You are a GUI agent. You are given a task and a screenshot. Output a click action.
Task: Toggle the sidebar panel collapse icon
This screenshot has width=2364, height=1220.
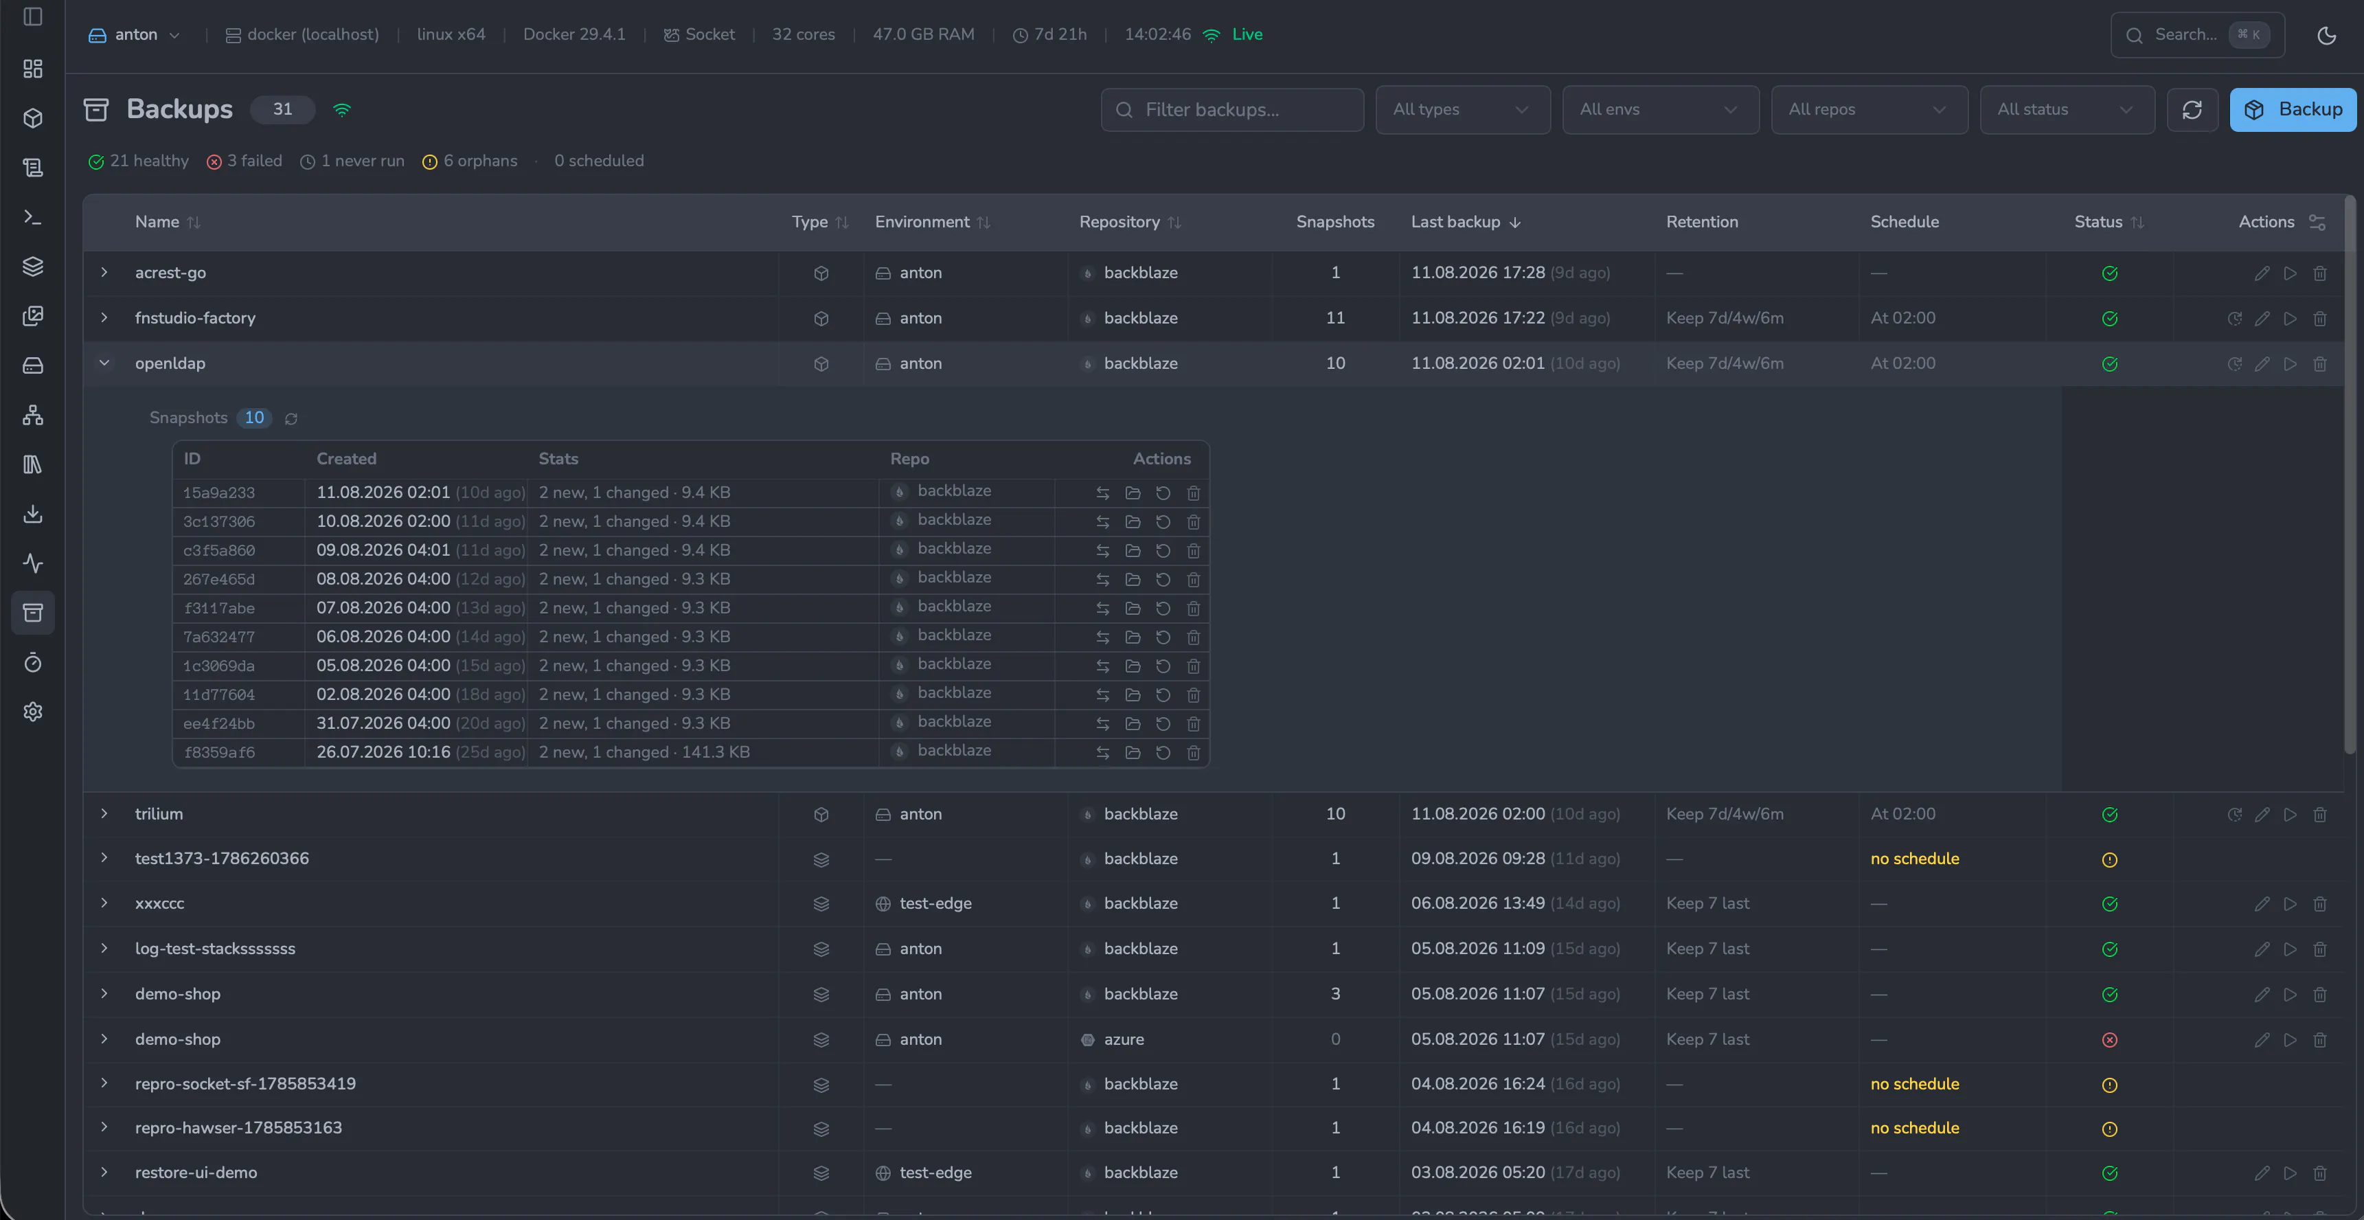(x=33, y=16)
